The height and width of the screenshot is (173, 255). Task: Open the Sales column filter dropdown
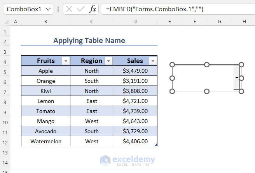click(153, 61)
